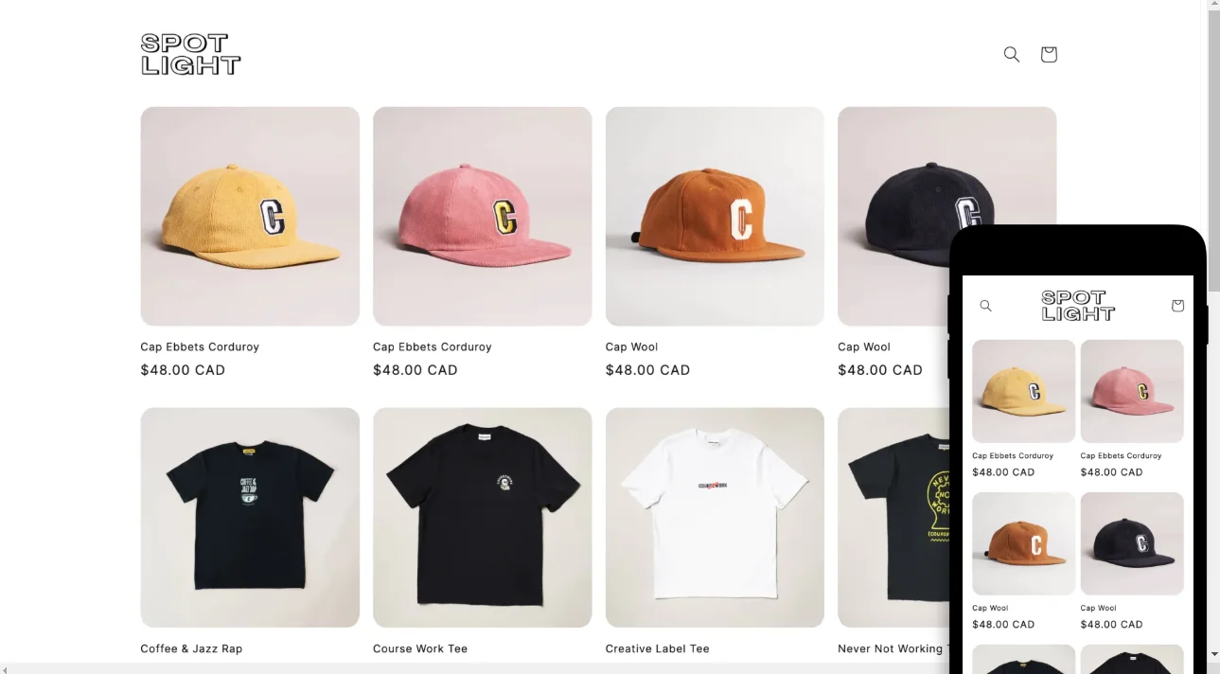Screen dimensions: 1220x674
Task: Open search from the desktop header
Action: point(1011,55)
